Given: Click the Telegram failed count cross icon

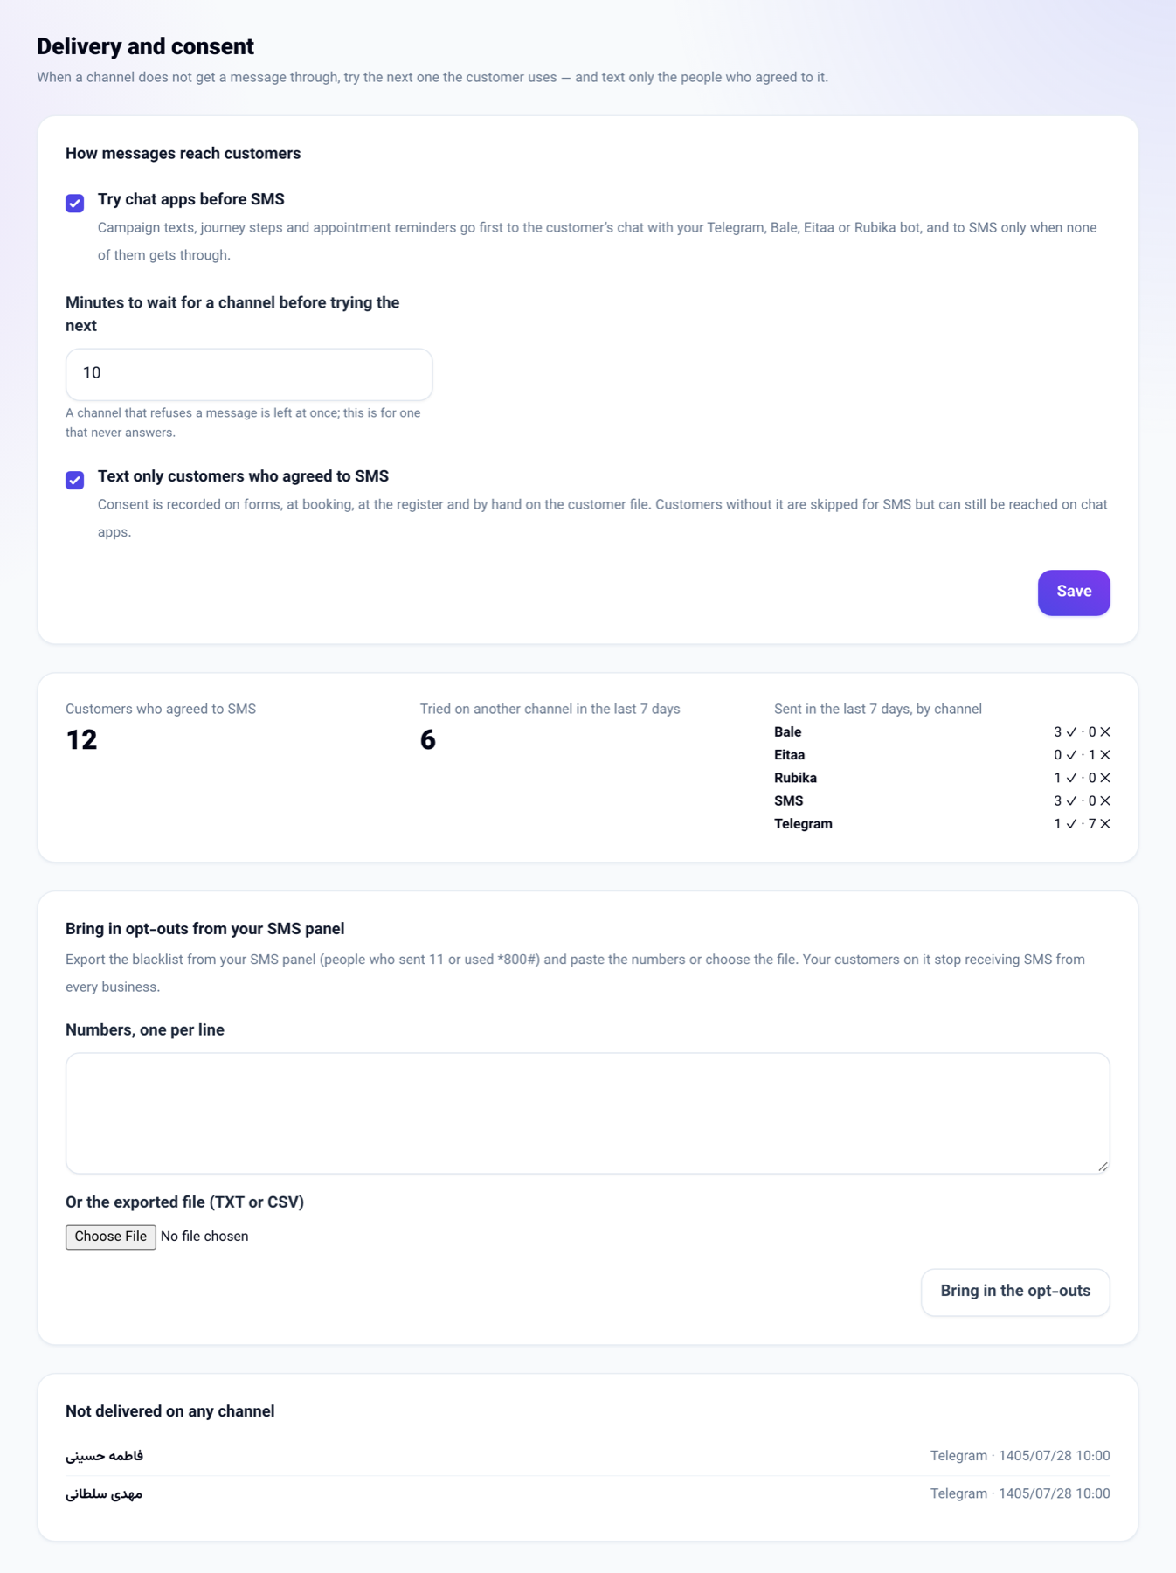Looking at the screenshot, I should pos(1105,824).
